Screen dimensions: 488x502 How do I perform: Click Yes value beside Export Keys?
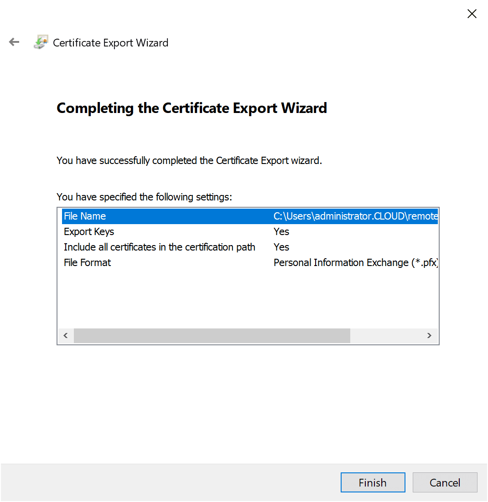281,231
